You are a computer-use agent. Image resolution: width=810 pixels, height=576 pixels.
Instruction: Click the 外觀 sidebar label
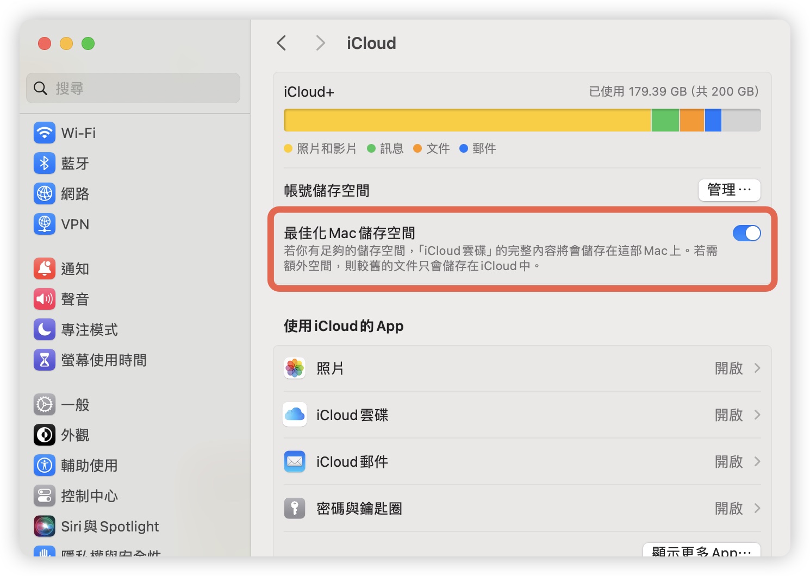75,435
